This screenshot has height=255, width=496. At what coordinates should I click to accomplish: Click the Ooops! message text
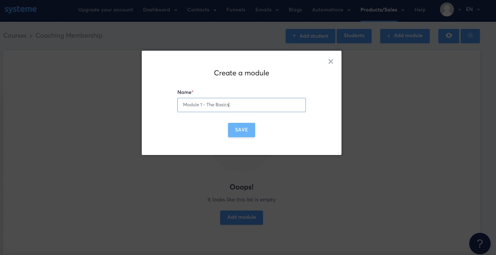[x=241, y=187]
